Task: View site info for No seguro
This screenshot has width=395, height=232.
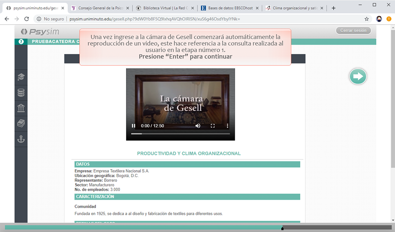Action: [50, 19]
